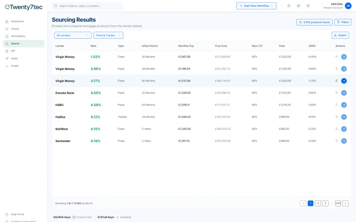Go to the next page arrow
356x222 pixels.
(x=345, y=204)
